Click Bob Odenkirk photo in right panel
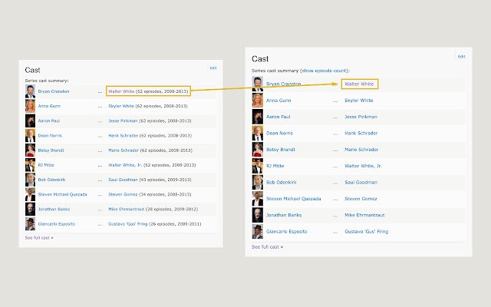 (258, 183)
